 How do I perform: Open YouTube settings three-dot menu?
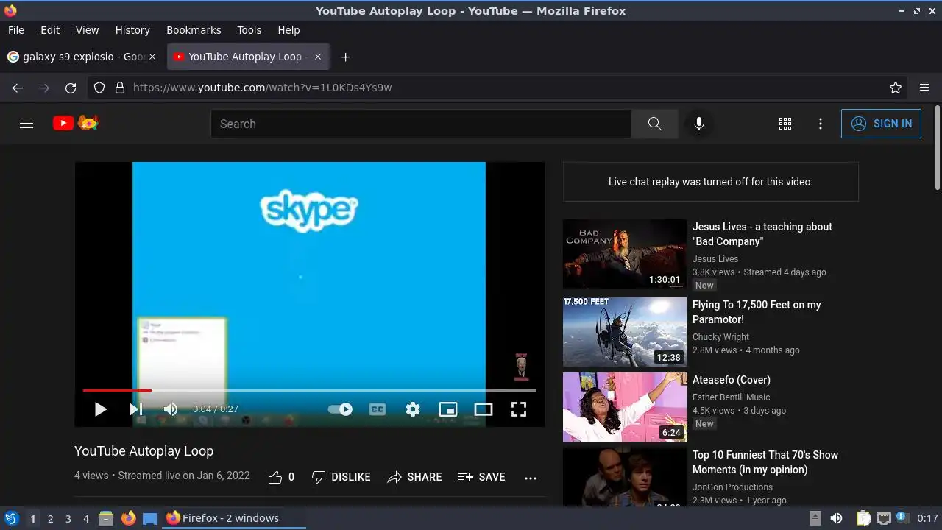821,124
